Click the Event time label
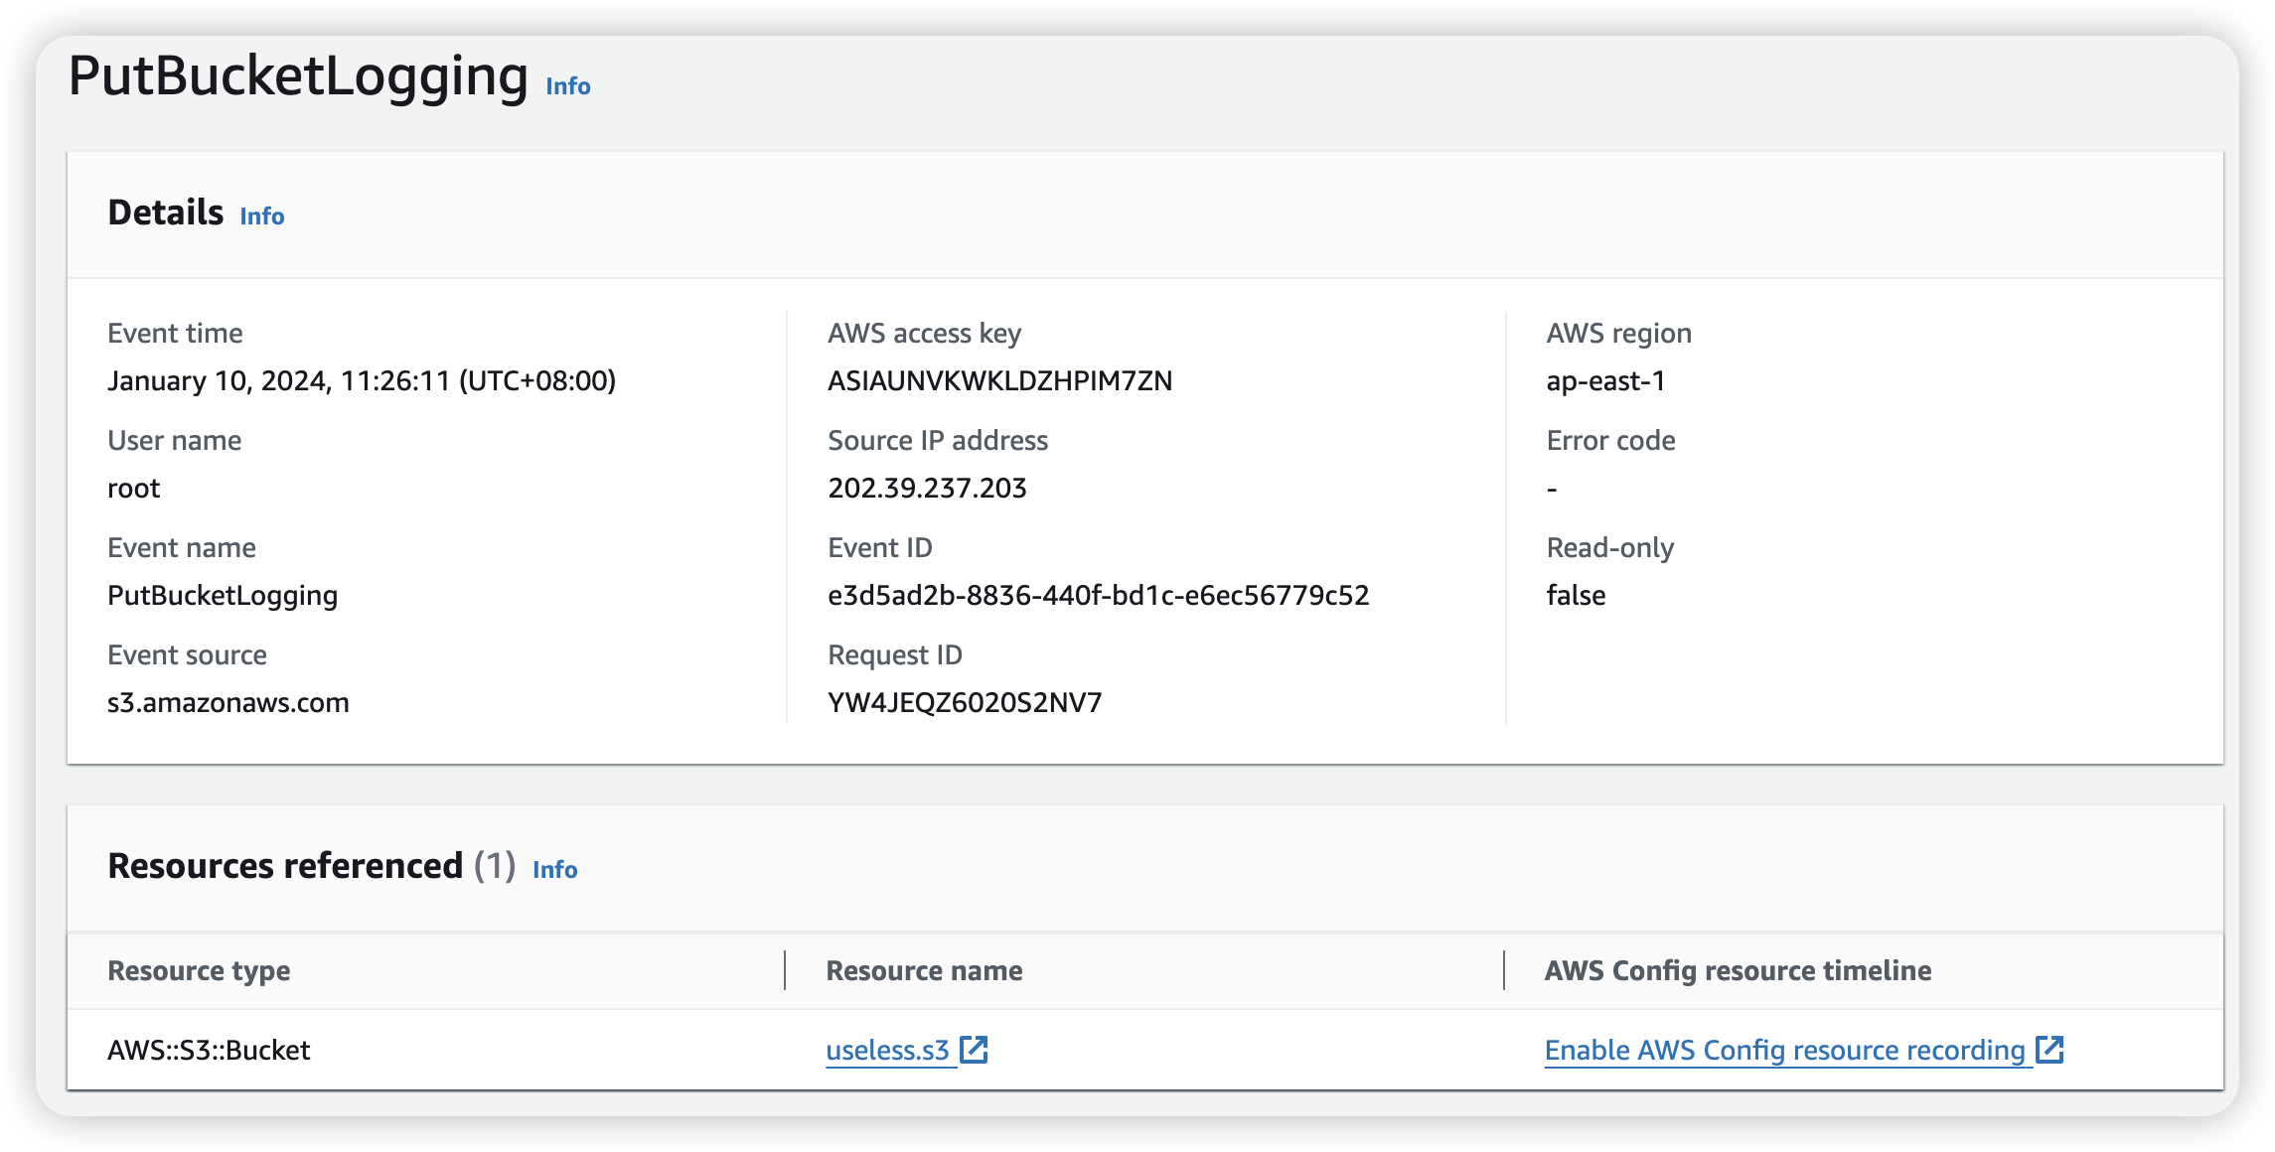This screenshot has width=2275, height=1152. click(175, 333)
